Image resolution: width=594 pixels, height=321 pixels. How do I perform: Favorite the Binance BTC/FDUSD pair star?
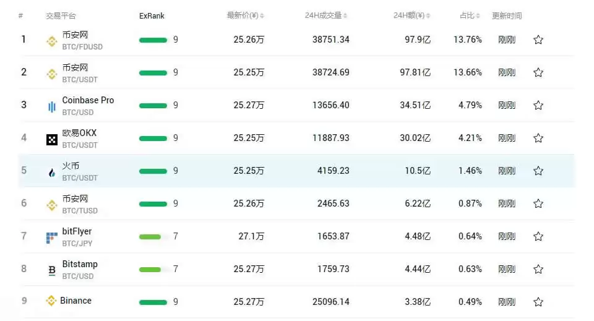pyautogui.click(x=538, y=40)
